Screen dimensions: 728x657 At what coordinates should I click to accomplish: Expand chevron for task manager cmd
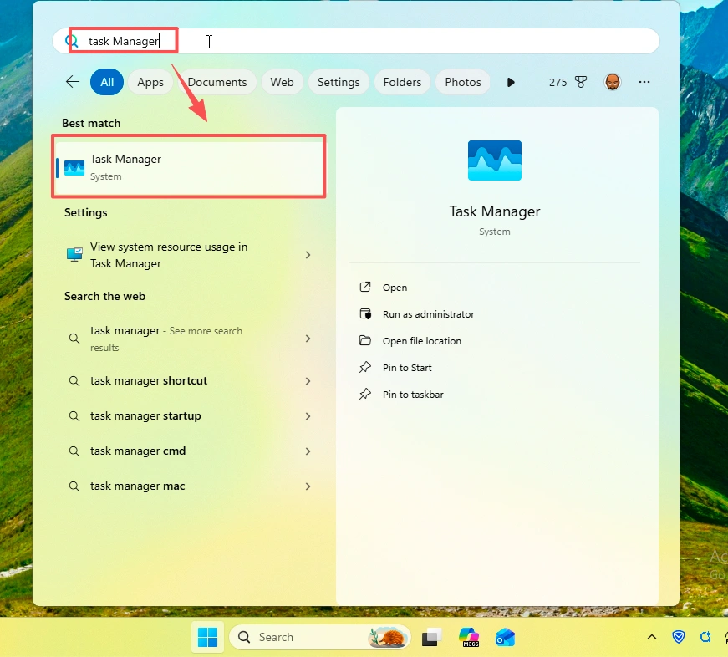click(x=308, y=451)
